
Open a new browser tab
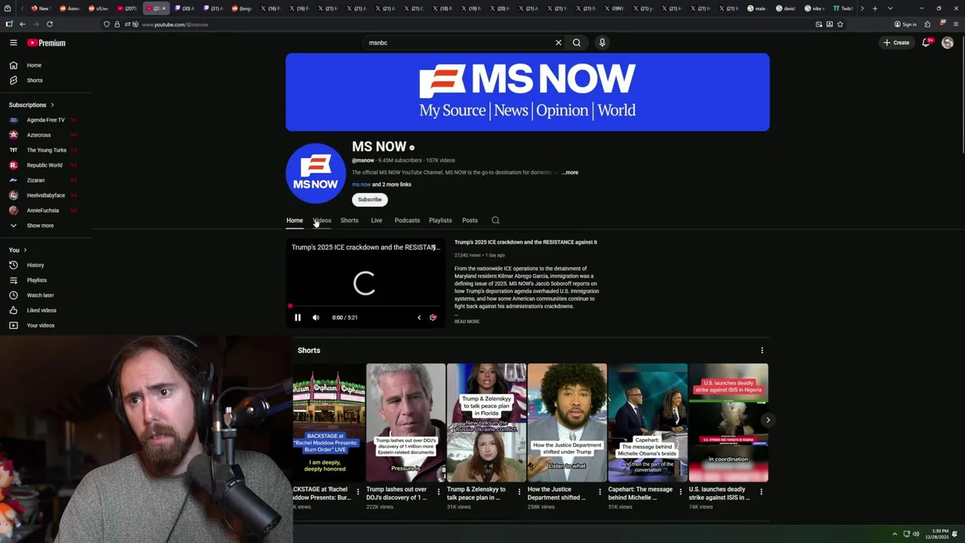tap(875, 8)
